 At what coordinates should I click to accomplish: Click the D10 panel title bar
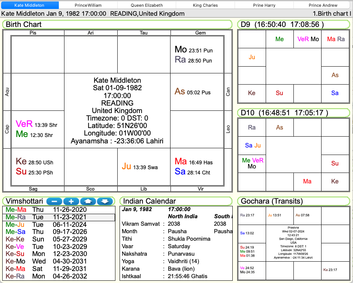click(293, 113)
